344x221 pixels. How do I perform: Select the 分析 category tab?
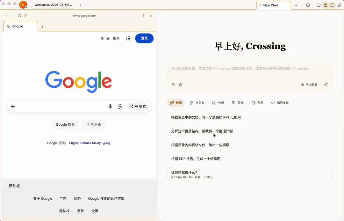point(218,103)
